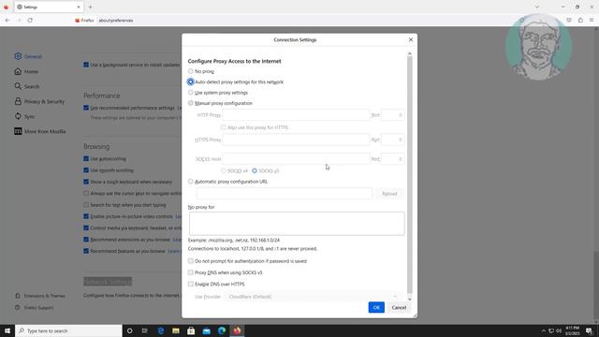The height and width of the screenshot is (337, 599).
Task: Check Also use this proxy for HTTPS
Action: 224,127
